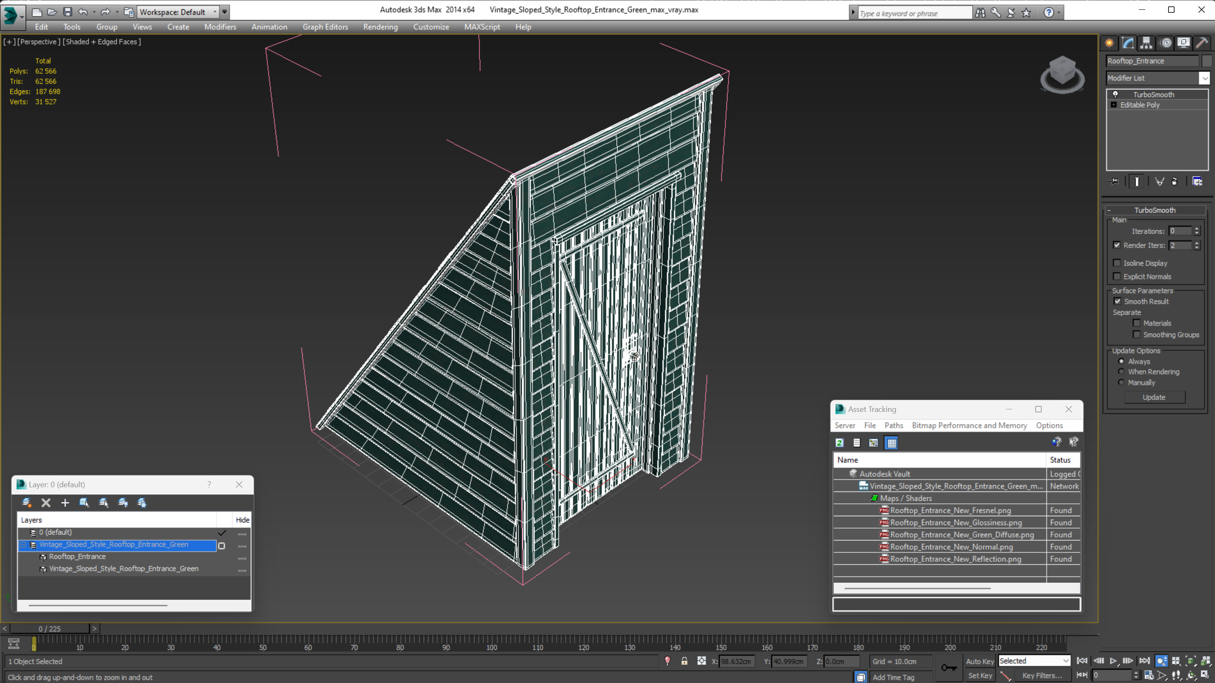Switch to the Modify panel tab
This screenshot has width=1215, height=683.
1128,43
